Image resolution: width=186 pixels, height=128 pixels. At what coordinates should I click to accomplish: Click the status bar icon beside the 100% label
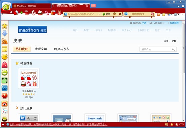click(177, 124)
